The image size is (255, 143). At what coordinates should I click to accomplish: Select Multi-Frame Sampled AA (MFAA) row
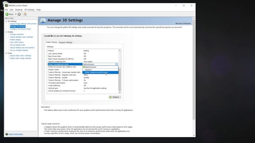pos(83,59)
